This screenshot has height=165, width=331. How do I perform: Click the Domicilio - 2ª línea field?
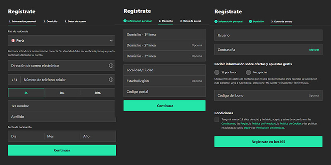164,45
